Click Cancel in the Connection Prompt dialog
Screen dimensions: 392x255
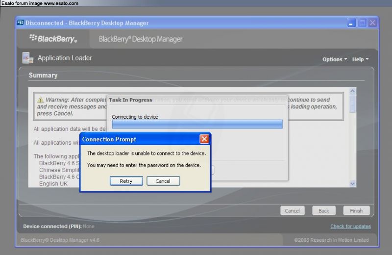point(163,181)
